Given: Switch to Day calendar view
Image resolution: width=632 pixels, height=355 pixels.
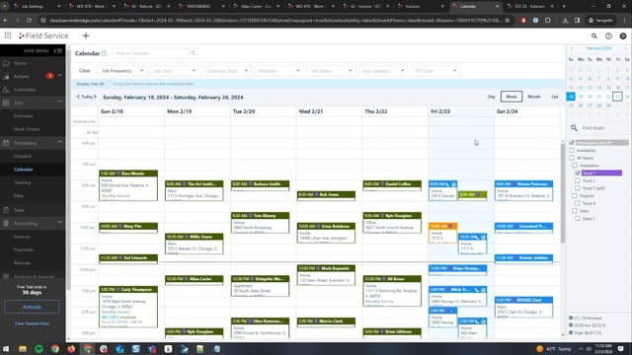Looking at the screenshot, I should [491, 97].
